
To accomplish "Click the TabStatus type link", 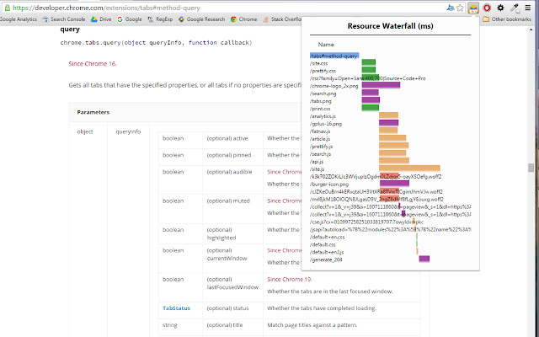I will click(x=176, y=308).
